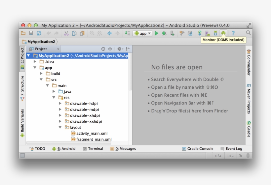Open the SDK Manager icon
Image resolution: width=271 pixels, height=185 pixels.
click(215, 33)
